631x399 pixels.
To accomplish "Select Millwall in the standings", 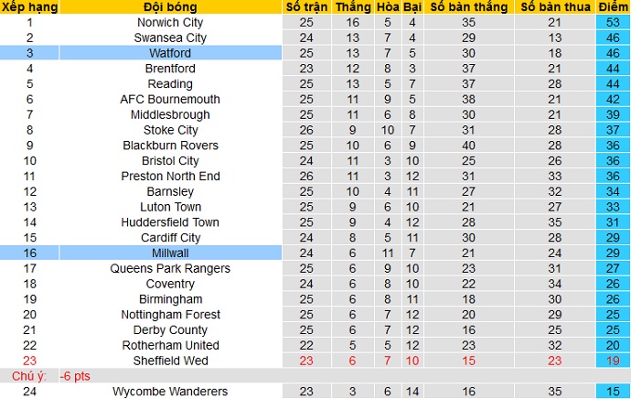I will point(170,253).
